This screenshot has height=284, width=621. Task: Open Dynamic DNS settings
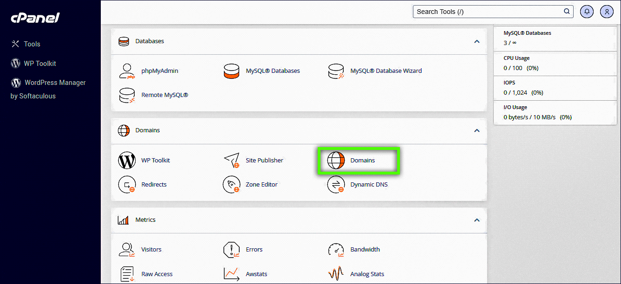coord(368,184)
